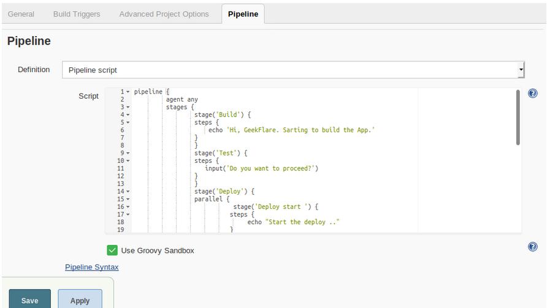Viewport: 547px width, 308px height.
Task: Save the pipeline configuration
Action: pyautogui.click(x=29, y=300)
